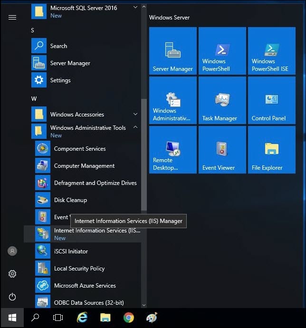Open the Event Viewer tile
Image resolution: width=306 pixels, height=328 pixels.
[x=222, y=150]
